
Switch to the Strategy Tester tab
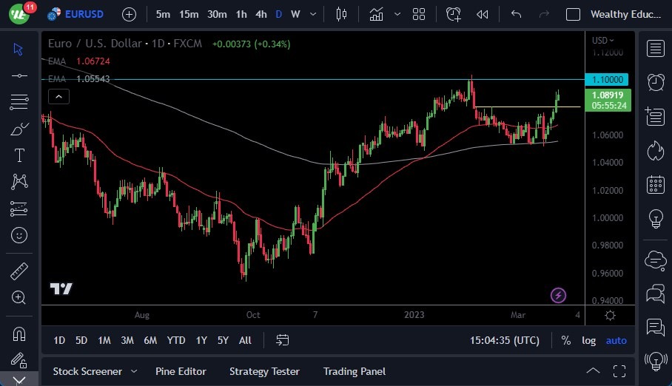[264, 371]
